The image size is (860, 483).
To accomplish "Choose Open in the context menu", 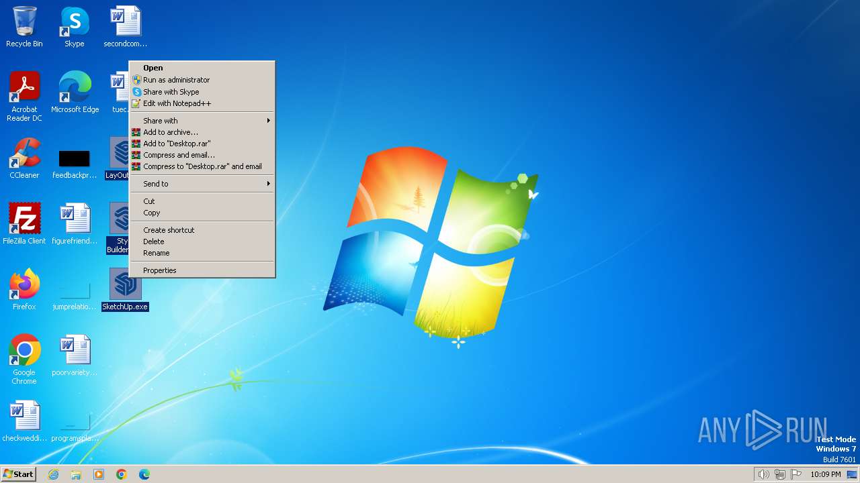I will click(202, 68).
